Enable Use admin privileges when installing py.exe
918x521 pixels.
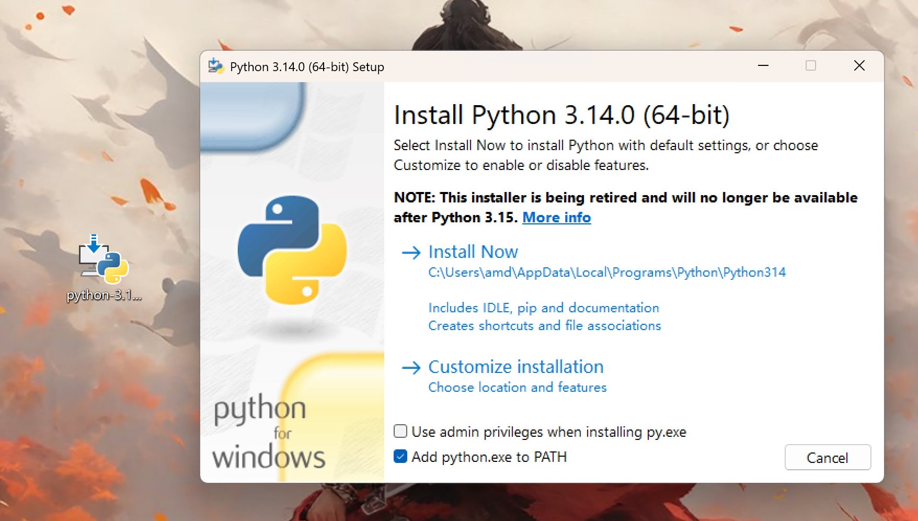400,431
